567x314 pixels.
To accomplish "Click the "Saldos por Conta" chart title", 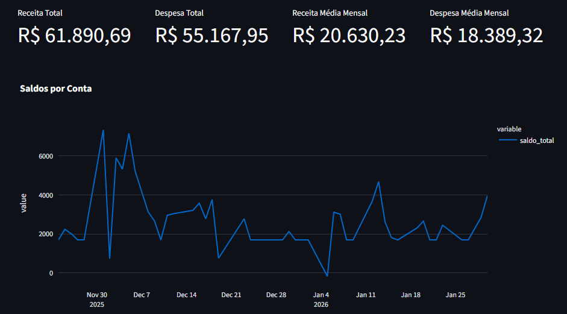I will click(x=55, y=89).
